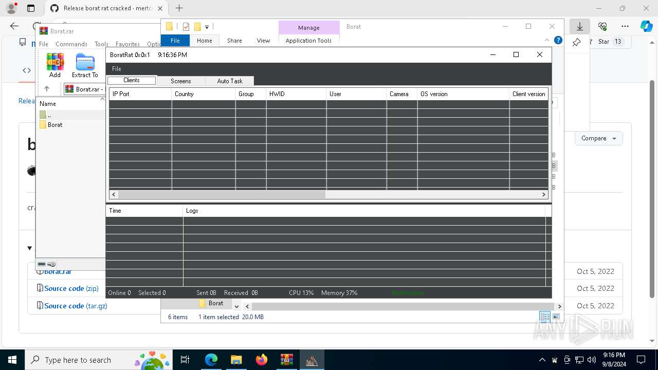Image resolution: width=658 pixels, height=370 pixels.
Task: Click right arrow of Explorer horizontal scrollbar
Action: [559, 306]
